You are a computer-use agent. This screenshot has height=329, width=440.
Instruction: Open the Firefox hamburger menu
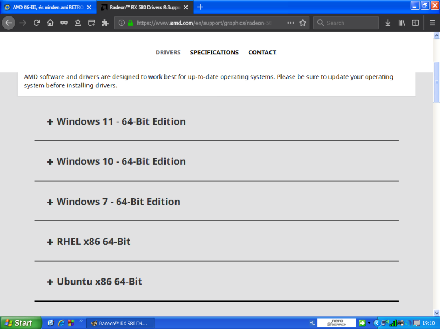coord(432,23)
